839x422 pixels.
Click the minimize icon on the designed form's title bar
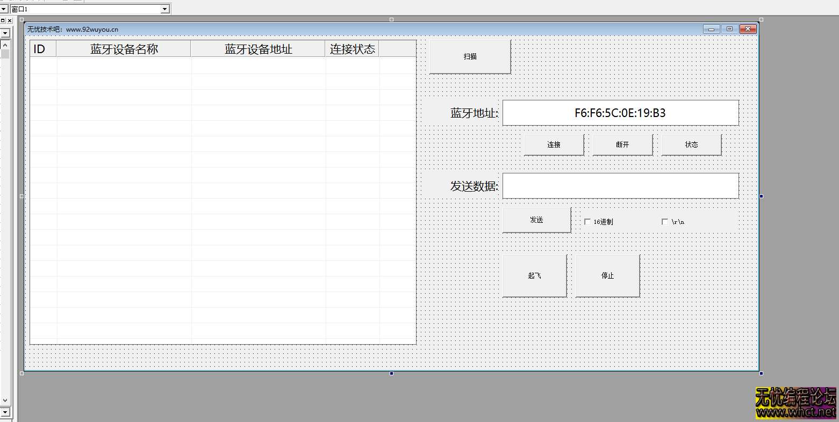click(x=711, y=29)
